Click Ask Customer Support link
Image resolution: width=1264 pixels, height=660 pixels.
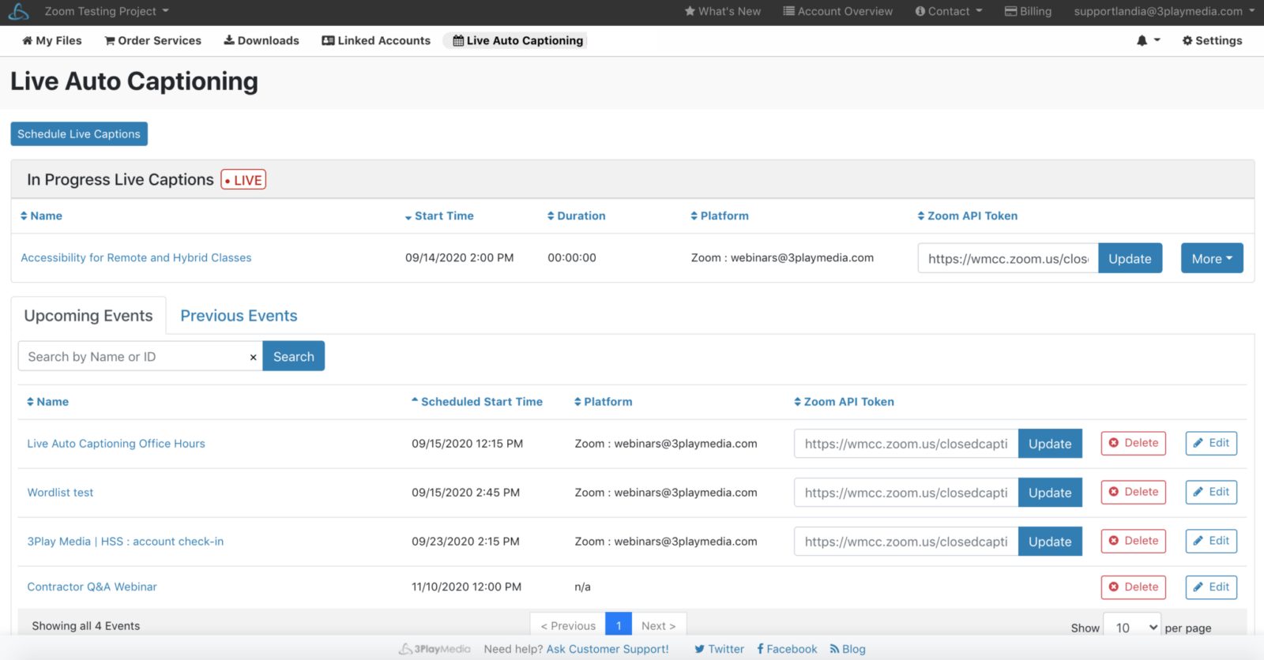608,649
